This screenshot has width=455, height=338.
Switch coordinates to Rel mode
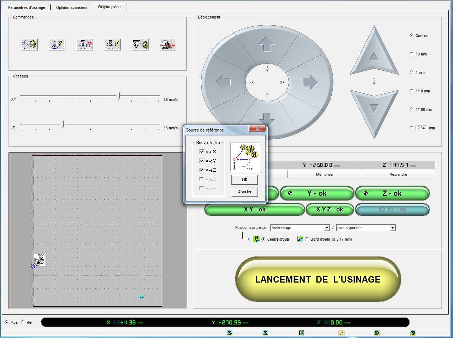23,322
